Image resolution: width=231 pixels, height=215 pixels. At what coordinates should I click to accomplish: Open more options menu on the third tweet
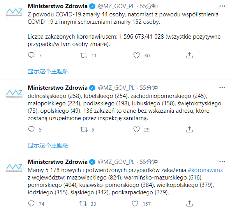(222, 162)
